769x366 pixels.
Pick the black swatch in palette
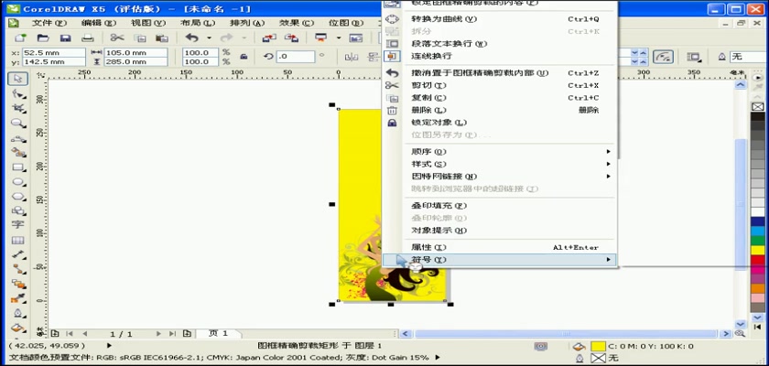[x=758, y=116]
